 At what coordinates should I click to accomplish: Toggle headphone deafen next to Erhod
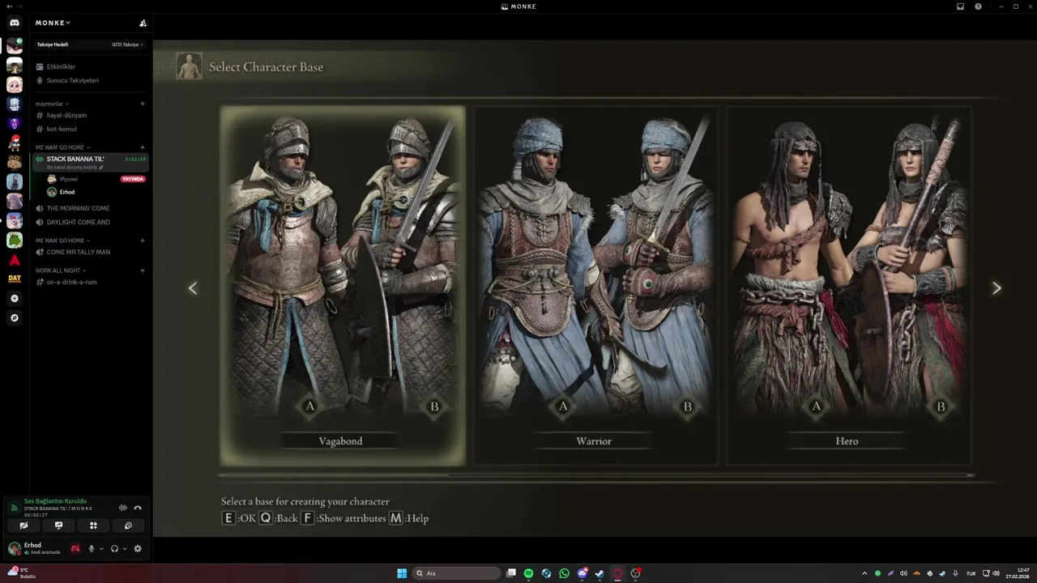(114, 549)
